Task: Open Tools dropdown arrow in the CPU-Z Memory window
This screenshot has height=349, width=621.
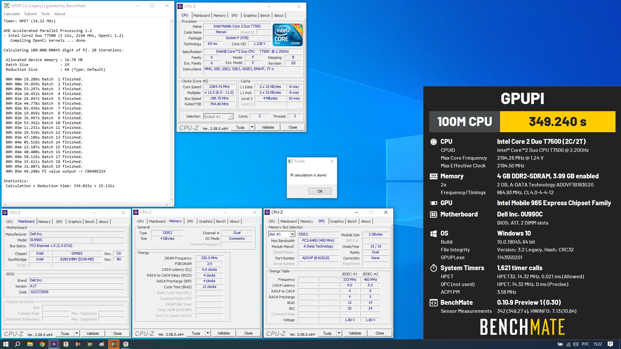Action: point(208,333)
